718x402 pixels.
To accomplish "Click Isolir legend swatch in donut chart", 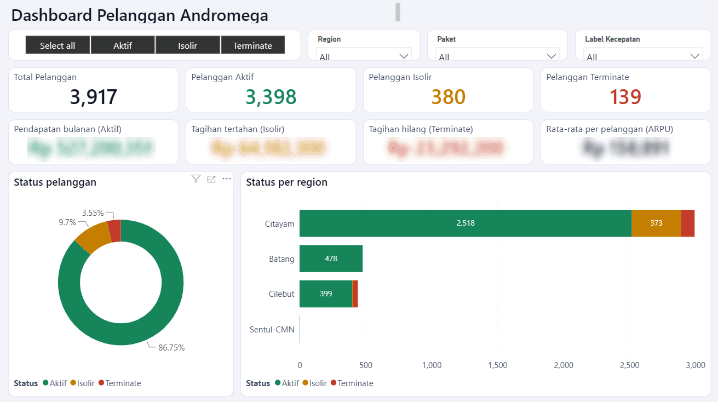I will pyautogui.click(x=73, y=383).
